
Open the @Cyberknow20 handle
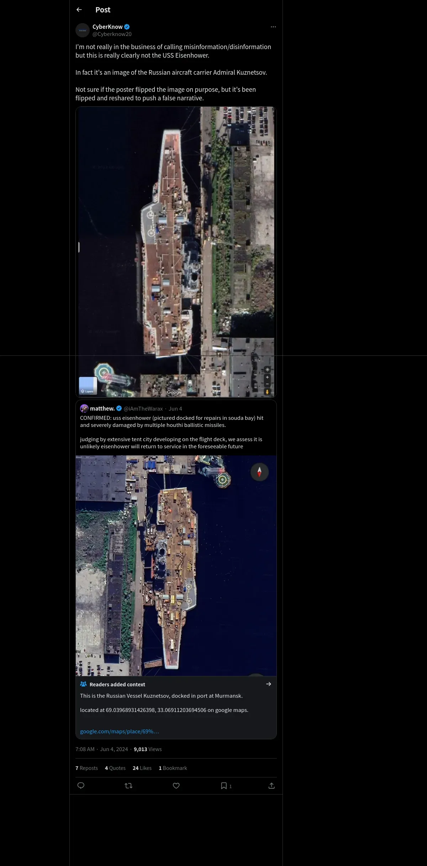coord(112,34)
